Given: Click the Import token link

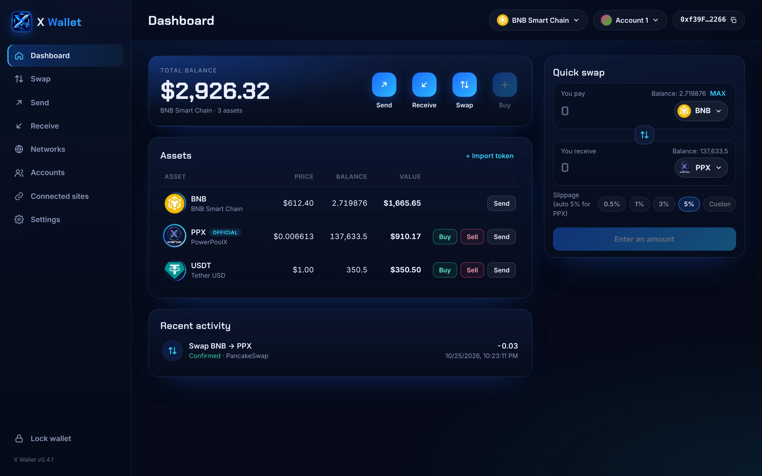Looking at the screenshot, I should [x=490, y=156].
